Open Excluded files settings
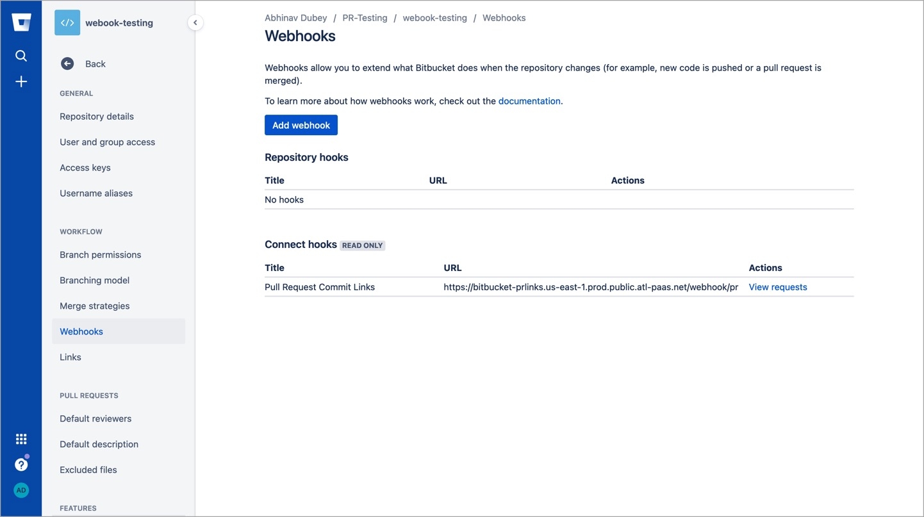 click(x=88, y=470)
